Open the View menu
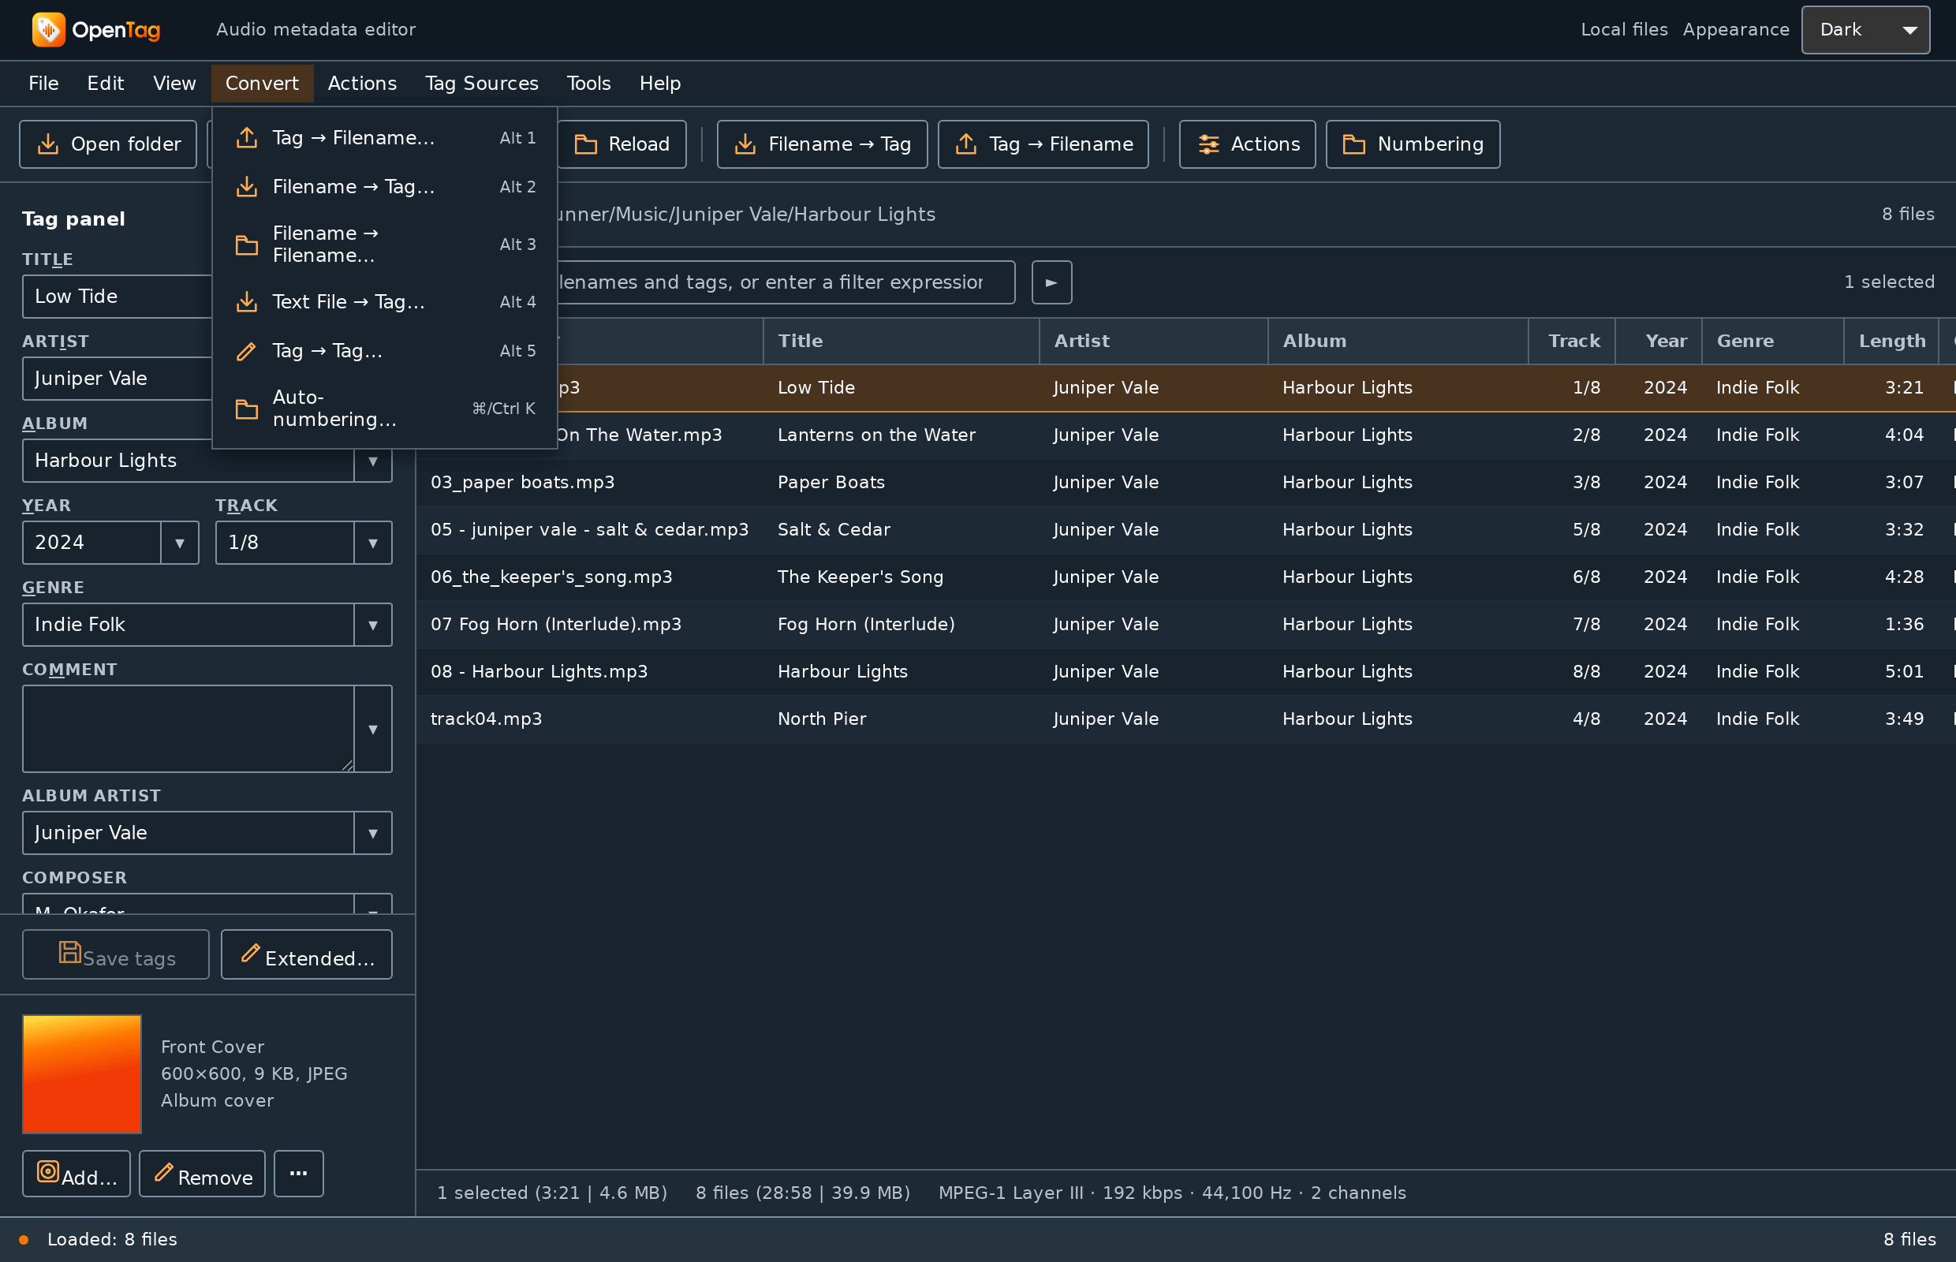Image resolution: width=1956 pixels, height=1262 pixels. click(x=174, y=84)
